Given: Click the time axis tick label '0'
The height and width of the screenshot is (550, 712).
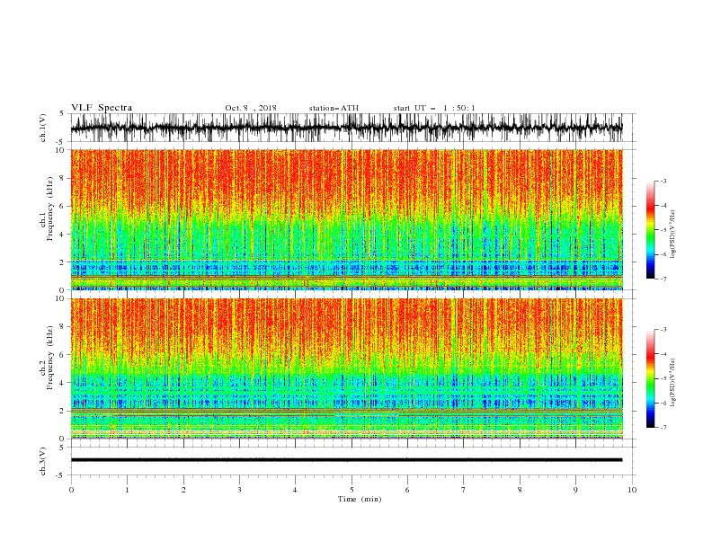Looking at the screenshot, I should pos(71,490).
